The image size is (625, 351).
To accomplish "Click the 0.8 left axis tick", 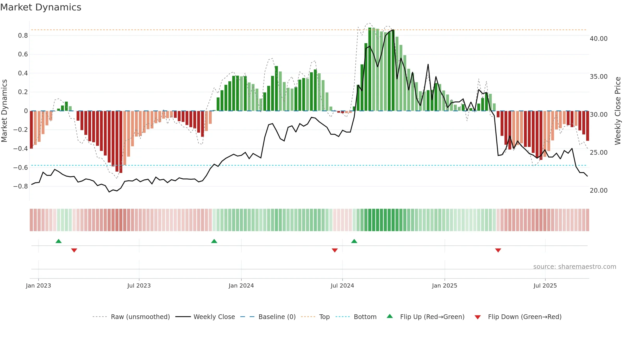I will [x=23, y=35].
